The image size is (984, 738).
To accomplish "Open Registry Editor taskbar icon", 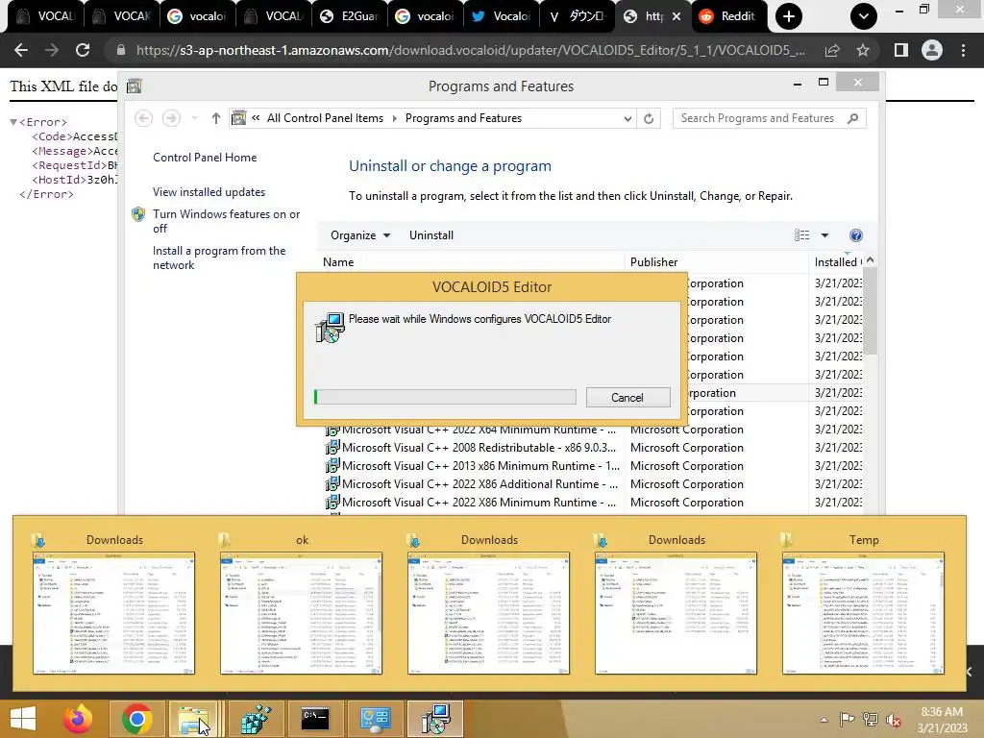I will 255,719.
